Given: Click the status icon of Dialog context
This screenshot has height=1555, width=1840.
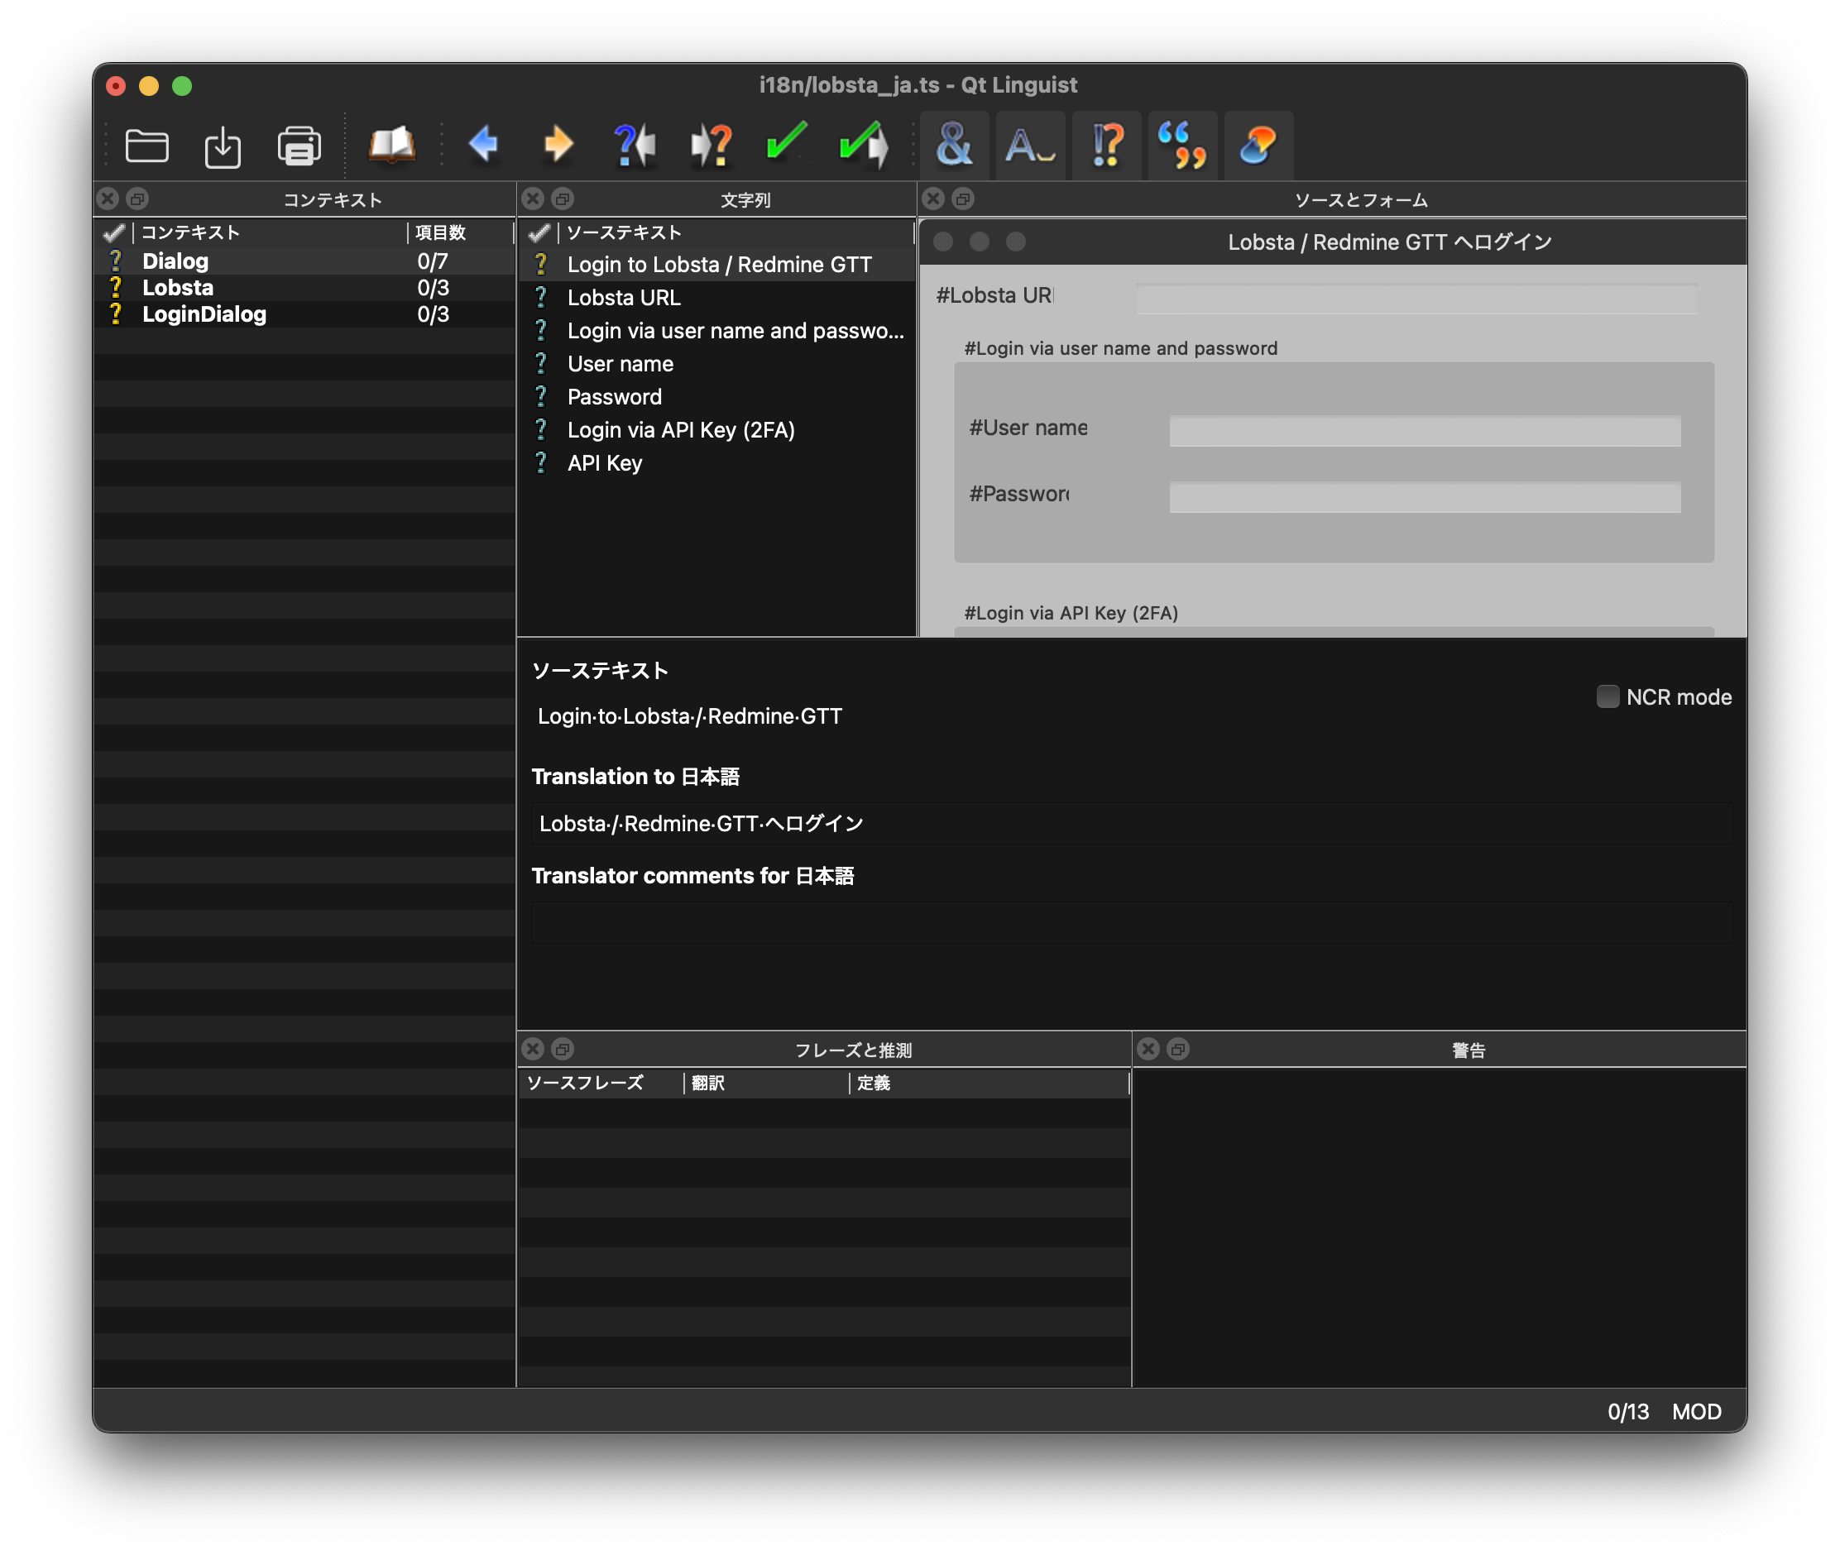Looking at the screenshot, I should [116, 261].
